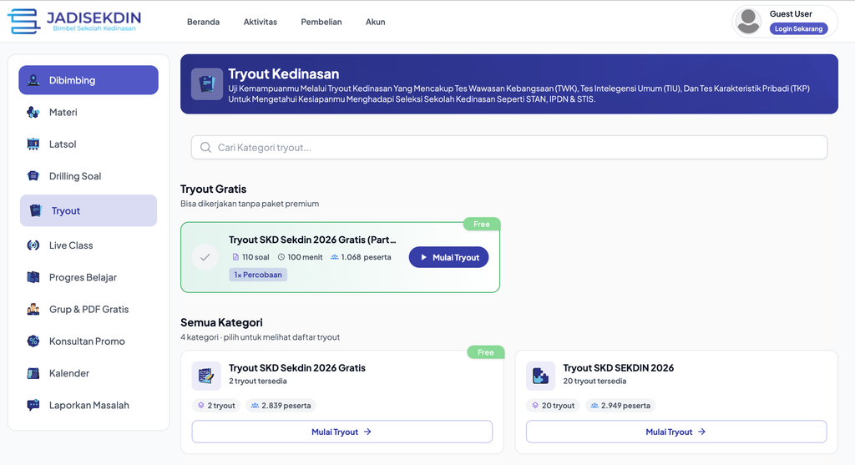Screen dimensions: 855x465
Task: Click the 20 tryout chip
Action: (553, 406)
